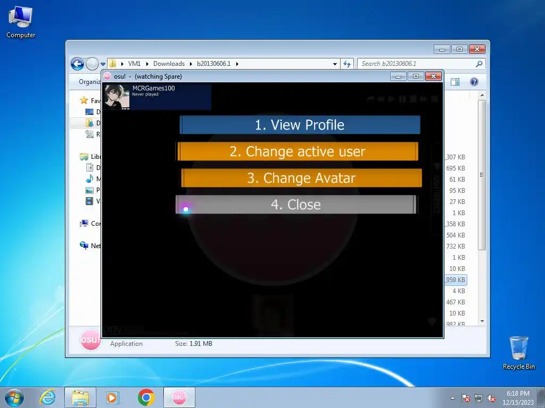Select the Recycle Bin desktop icon
This screenshot has height=408, width=545.
click(519, 353)
